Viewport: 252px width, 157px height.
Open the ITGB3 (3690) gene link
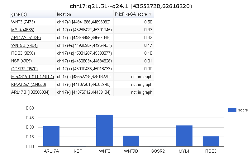point(23,53)
